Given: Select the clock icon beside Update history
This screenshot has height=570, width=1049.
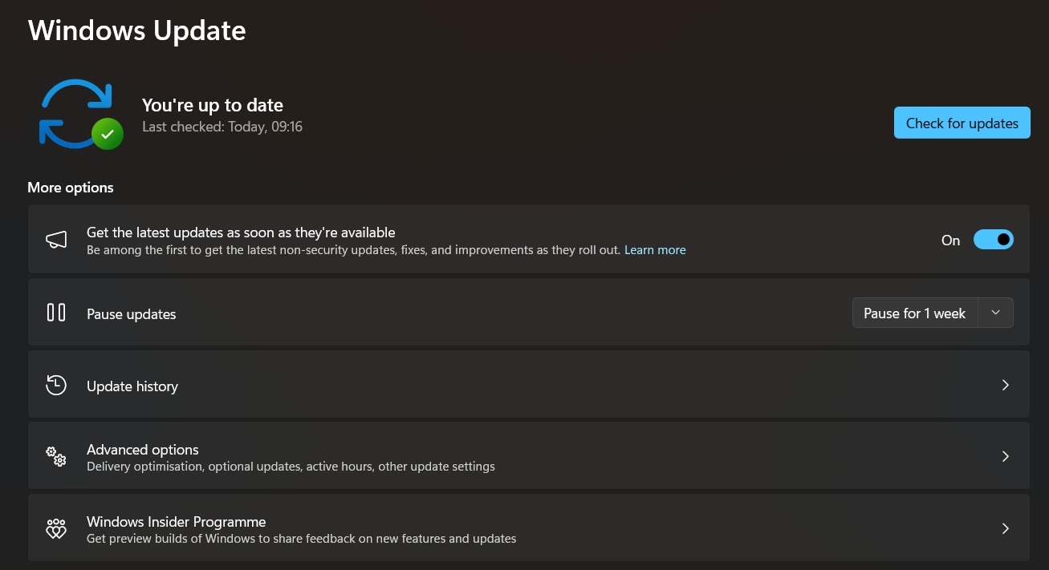Looking at the screenshot, I should (56, 385).
